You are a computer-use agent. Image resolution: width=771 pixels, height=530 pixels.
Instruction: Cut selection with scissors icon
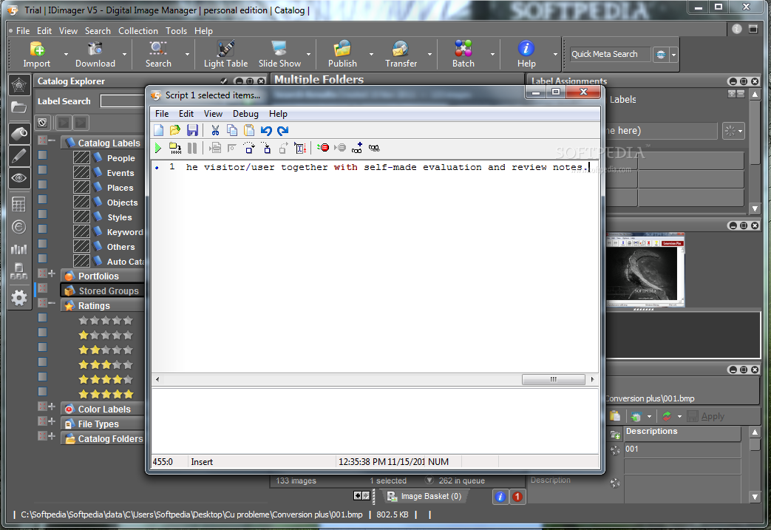click(x=215, y=130)
